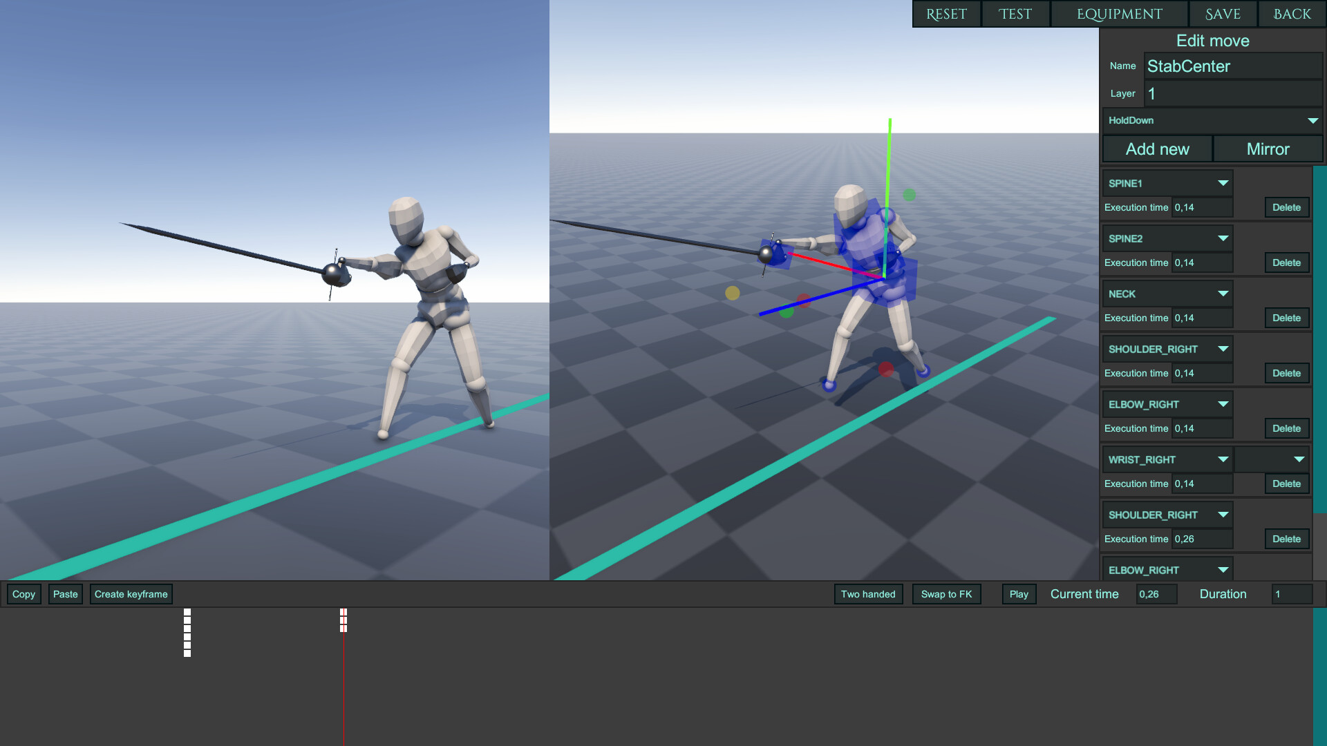The height and width of the screenshot is (746, 1327).
Task: Expand the WRIST_RIGHT bone dropdown
Action: (1221, 459)
